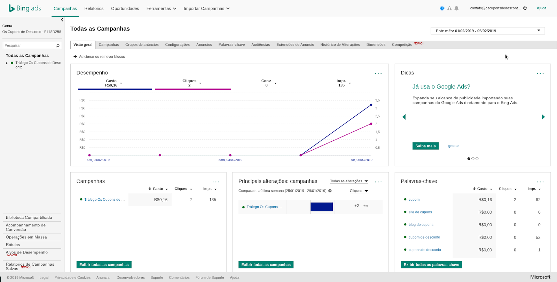Switch to the Extensões de Anúncio tab
This screenshot has height=282, width=557.
[x=295, y=45]
